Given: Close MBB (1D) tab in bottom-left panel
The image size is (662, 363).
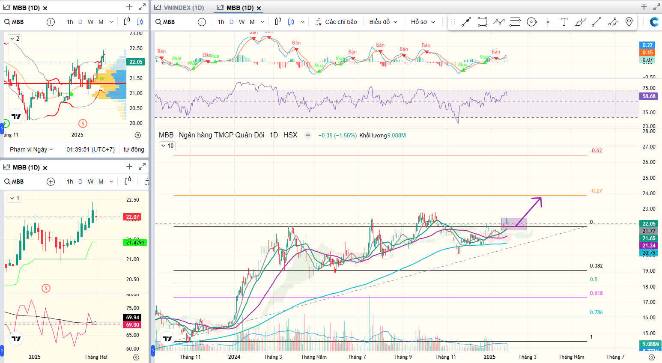Looking at the screenshot, I should [x=45, y=168].
